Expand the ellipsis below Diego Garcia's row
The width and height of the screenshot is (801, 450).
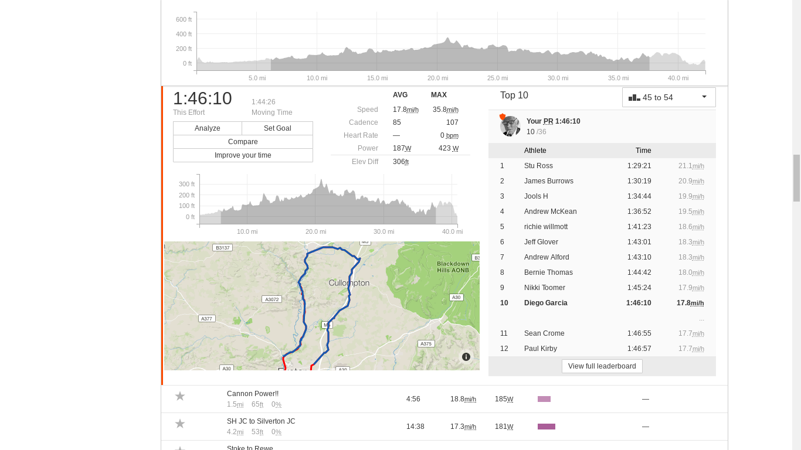pos(701,319)
